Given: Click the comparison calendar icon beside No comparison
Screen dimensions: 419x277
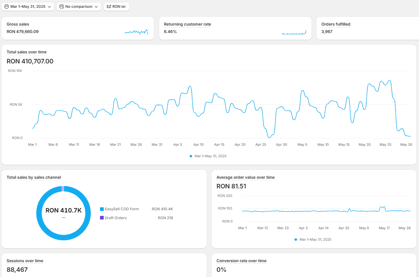Looking at the screenshot, I should click(x=62, y=7).
